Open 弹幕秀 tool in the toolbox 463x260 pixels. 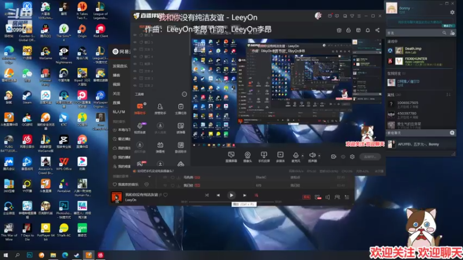click(x=160, y=147)
